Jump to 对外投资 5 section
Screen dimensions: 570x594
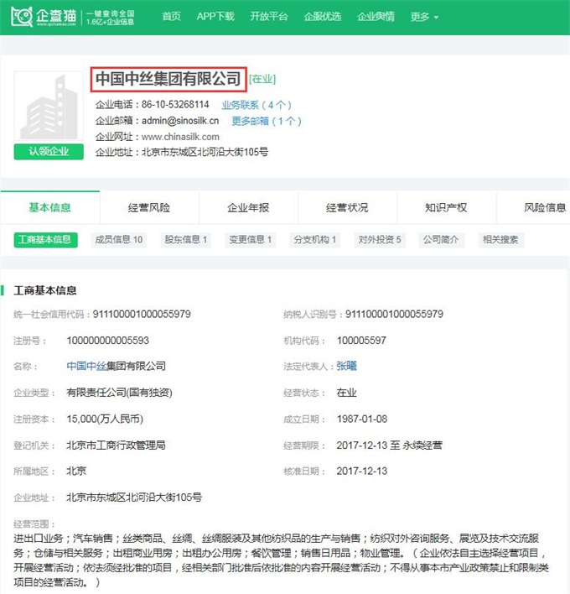(381, 240)
